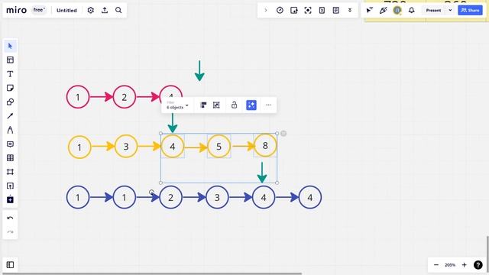Click the vertical scrollbar thumb
Viewport: 489px width, 275px height.
point(487,253)
